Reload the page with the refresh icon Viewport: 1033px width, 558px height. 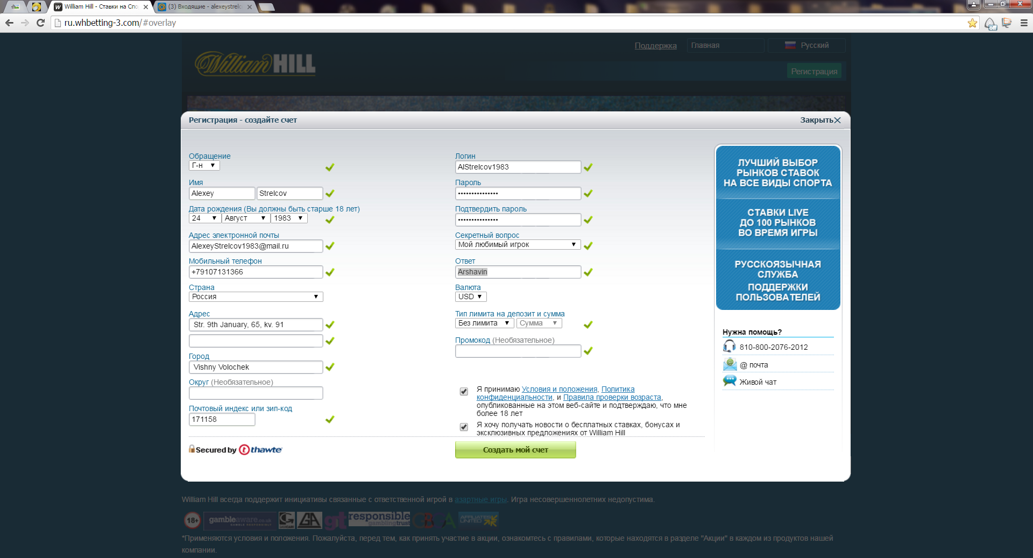point(40,23)
